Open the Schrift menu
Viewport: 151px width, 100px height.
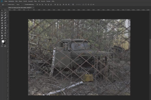point(25,1)
